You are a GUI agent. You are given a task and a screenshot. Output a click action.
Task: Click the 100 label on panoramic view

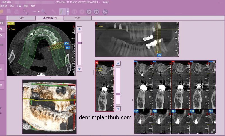159,55
